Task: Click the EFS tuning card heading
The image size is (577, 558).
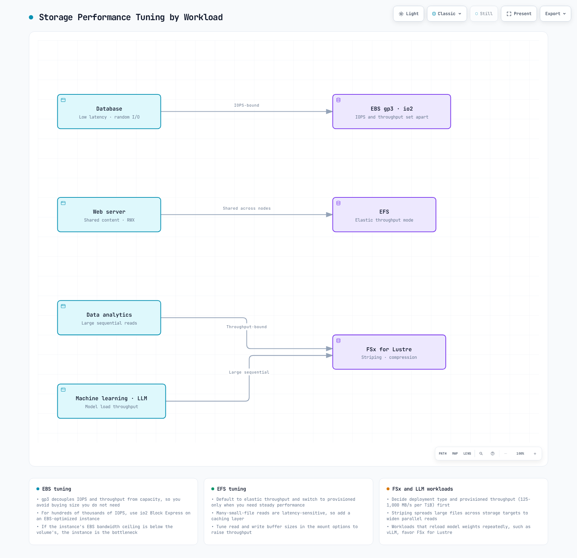Action: (232, 489)
